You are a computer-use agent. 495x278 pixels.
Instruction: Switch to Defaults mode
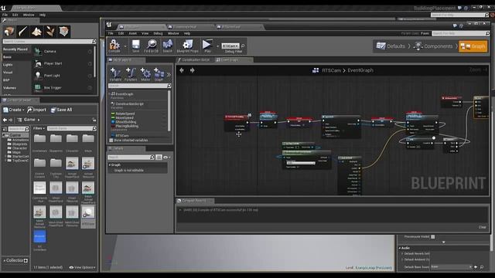tap(391, 46)
